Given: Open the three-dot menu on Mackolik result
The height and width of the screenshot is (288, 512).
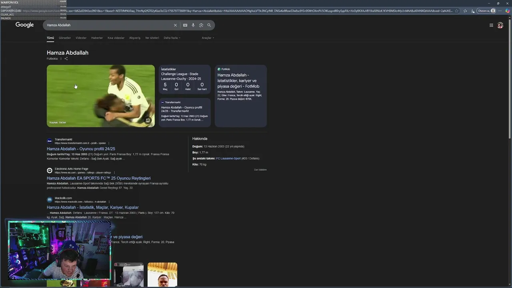Looking at the screenshot, I should pos(109,202).
